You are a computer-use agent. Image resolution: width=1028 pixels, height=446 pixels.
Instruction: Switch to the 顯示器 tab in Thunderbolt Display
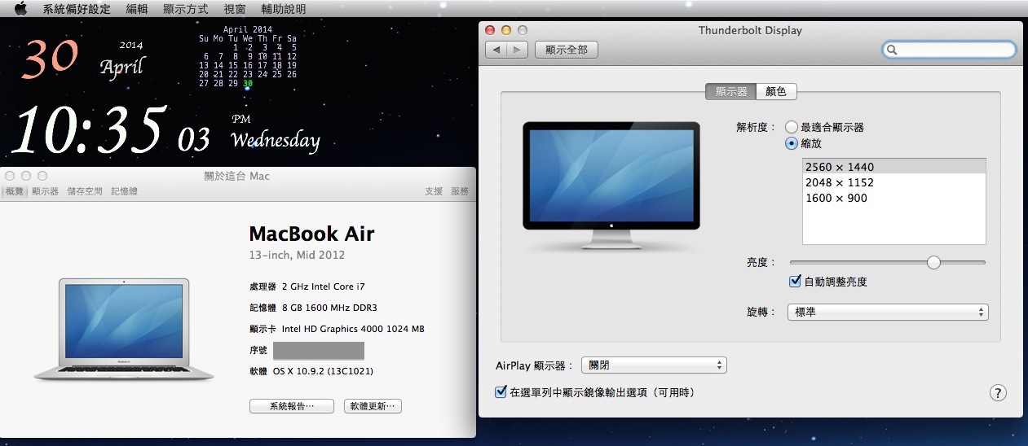(730, 92)
